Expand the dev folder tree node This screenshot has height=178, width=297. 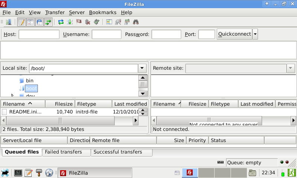tap(13, 96)
